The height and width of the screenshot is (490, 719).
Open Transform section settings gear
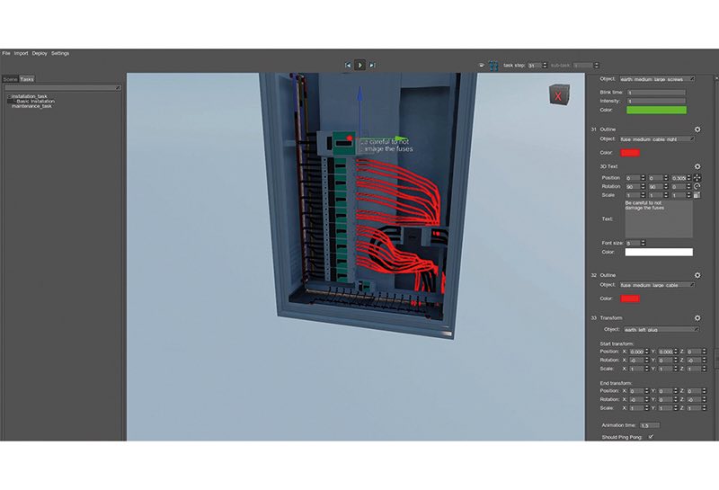[x=697, y=317]
